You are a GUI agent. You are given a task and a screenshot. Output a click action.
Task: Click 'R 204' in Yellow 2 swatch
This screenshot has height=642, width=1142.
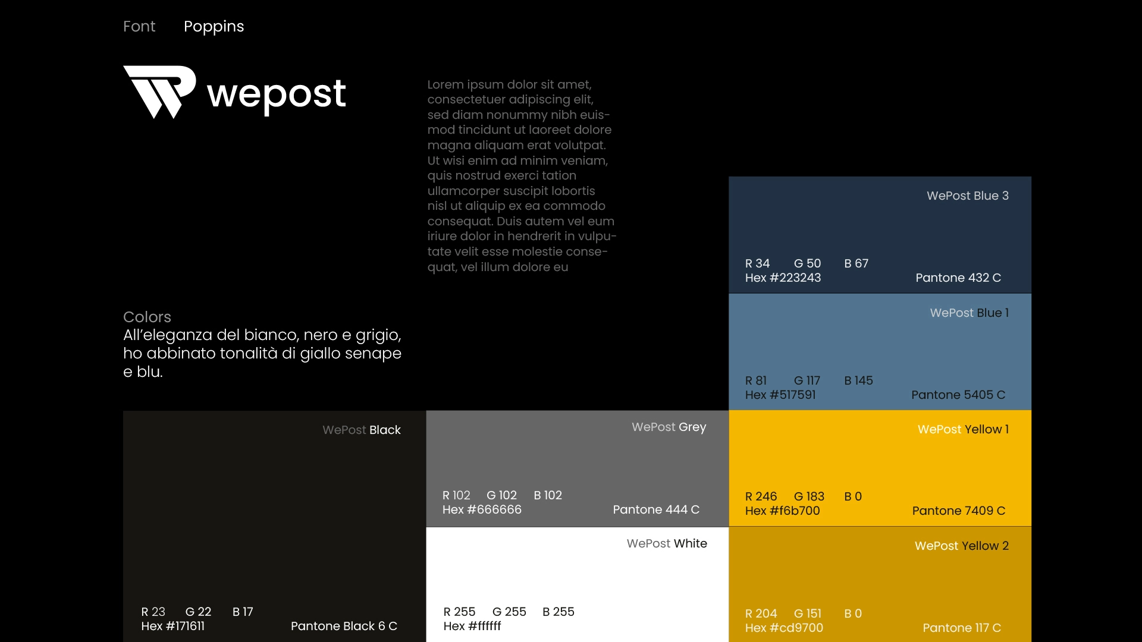(x=761, y=613)
